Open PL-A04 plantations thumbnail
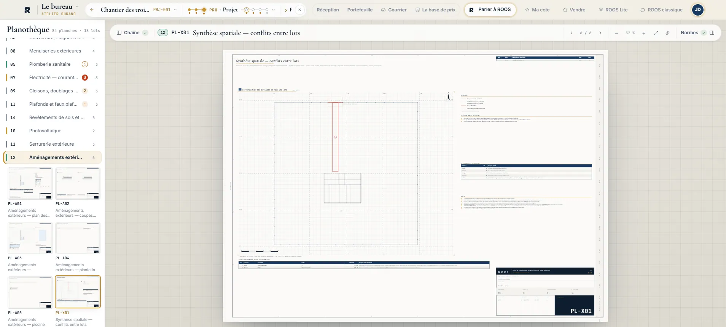Image resolution: width=726 pixels, height=327 pixels. [x=78, y=238]
